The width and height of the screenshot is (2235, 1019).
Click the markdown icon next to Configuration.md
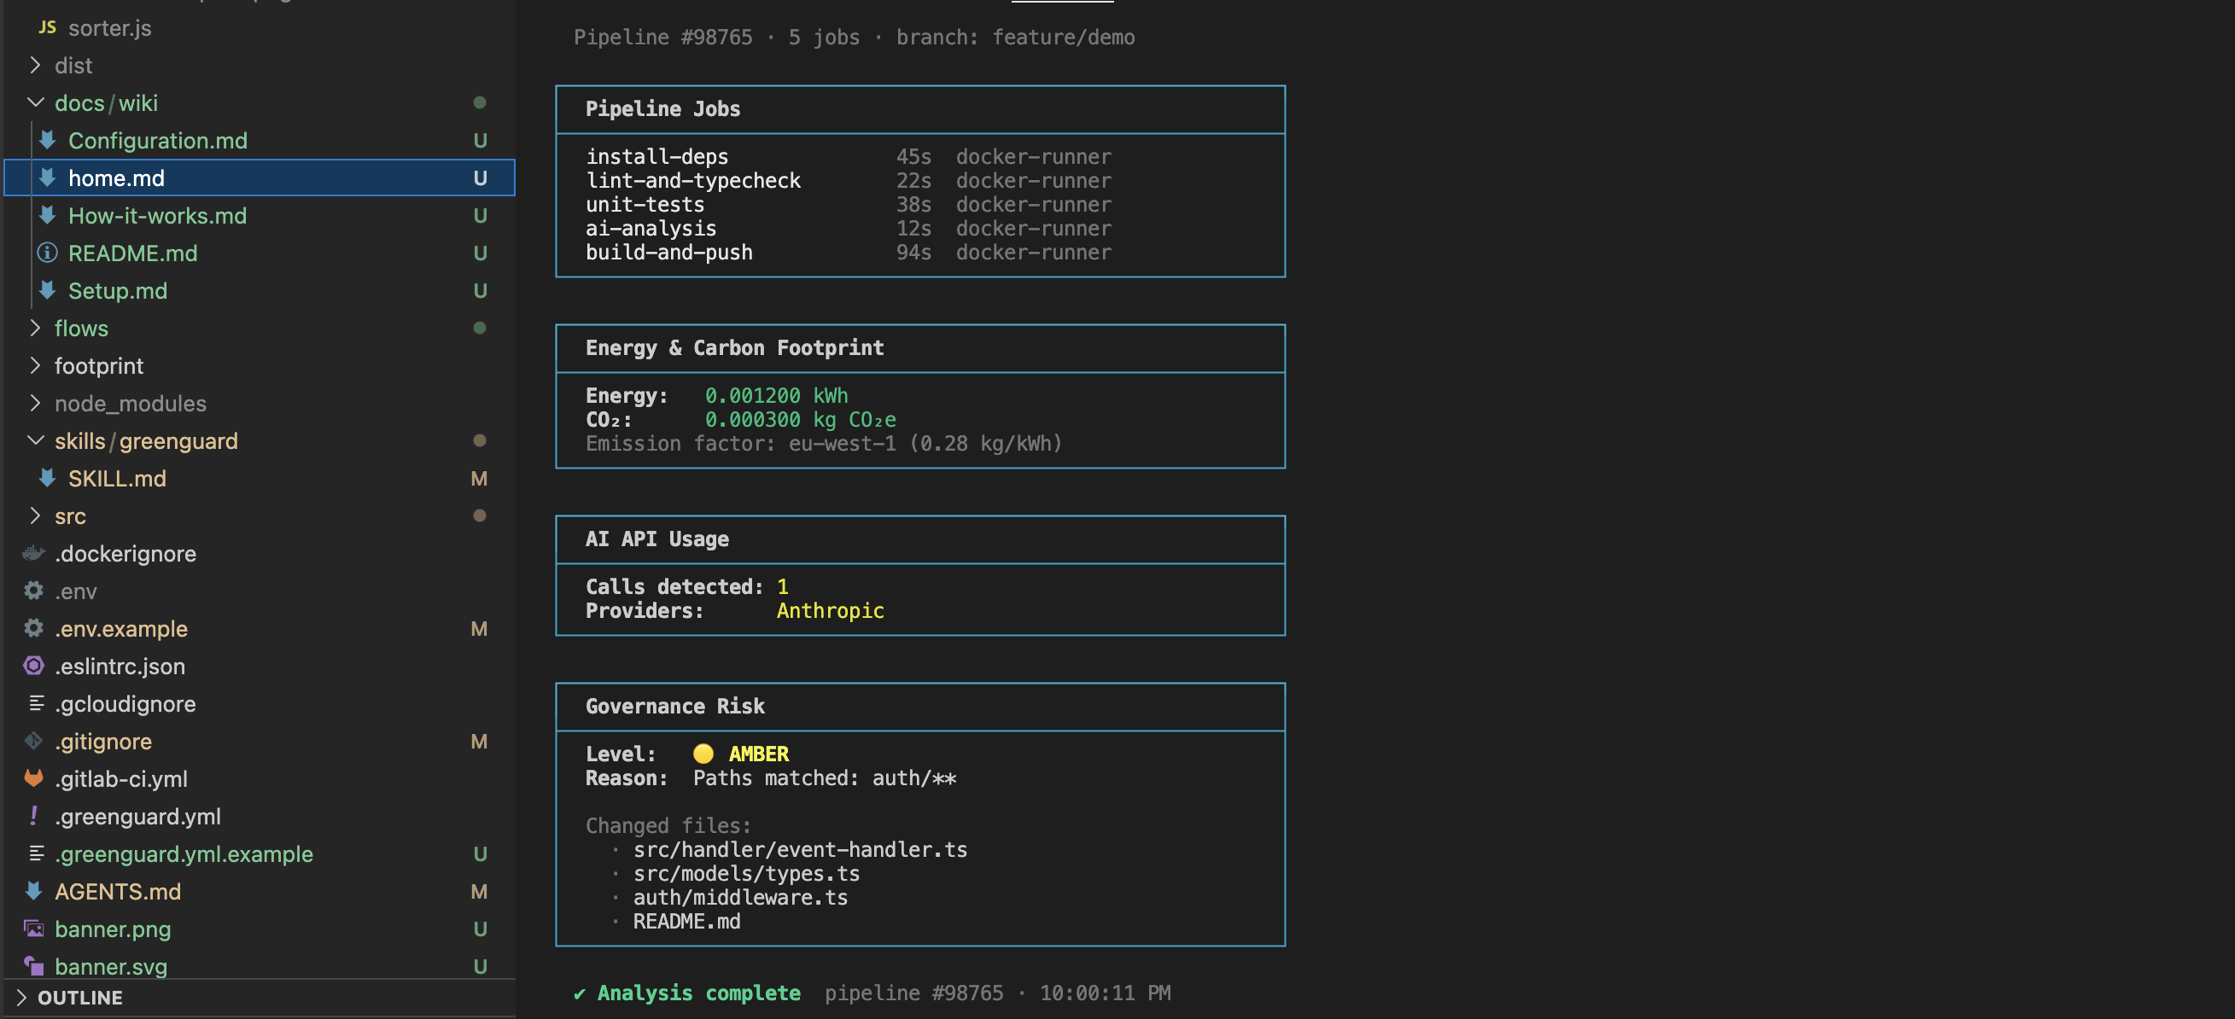pyautogui.click(x=48, y=140)
